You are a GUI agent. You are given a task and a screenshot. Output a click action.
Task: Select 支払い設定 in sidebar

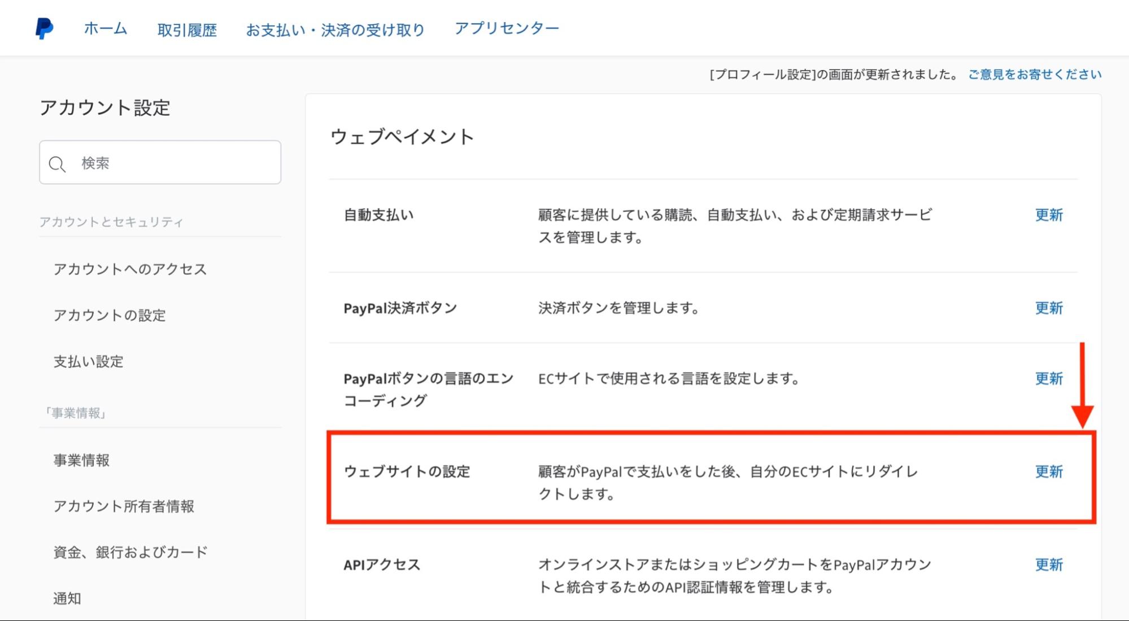pyautogui.click(x=88, y=361)
